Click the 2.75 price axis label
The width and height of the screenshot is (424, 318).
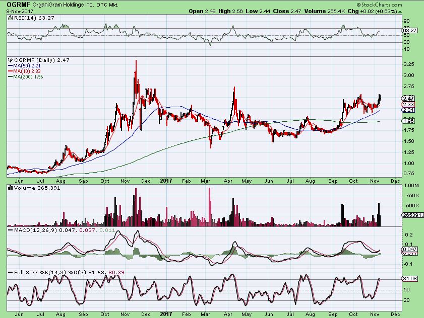pos(408,87)
